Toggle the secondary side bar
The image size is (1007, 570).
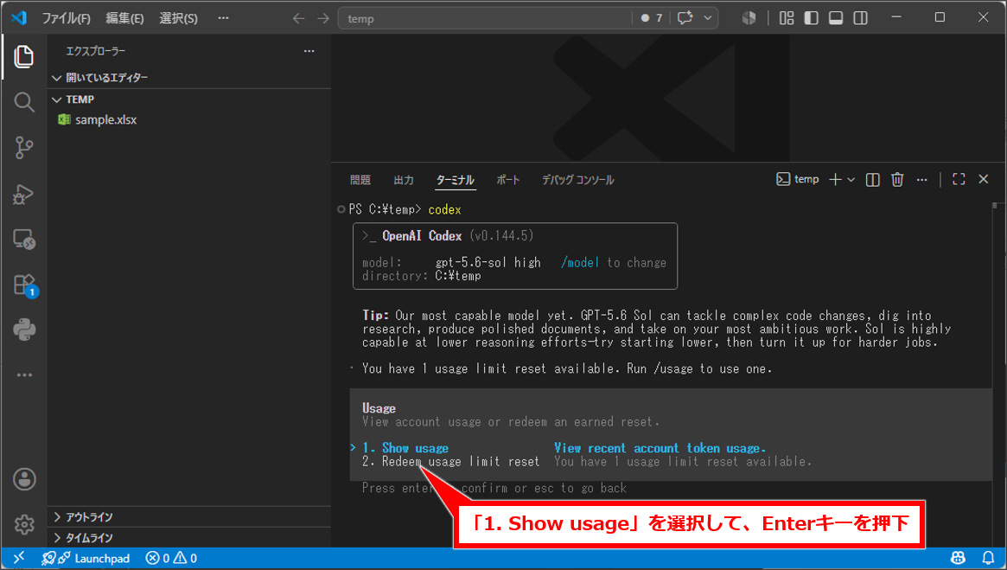[x=861, y=18]
